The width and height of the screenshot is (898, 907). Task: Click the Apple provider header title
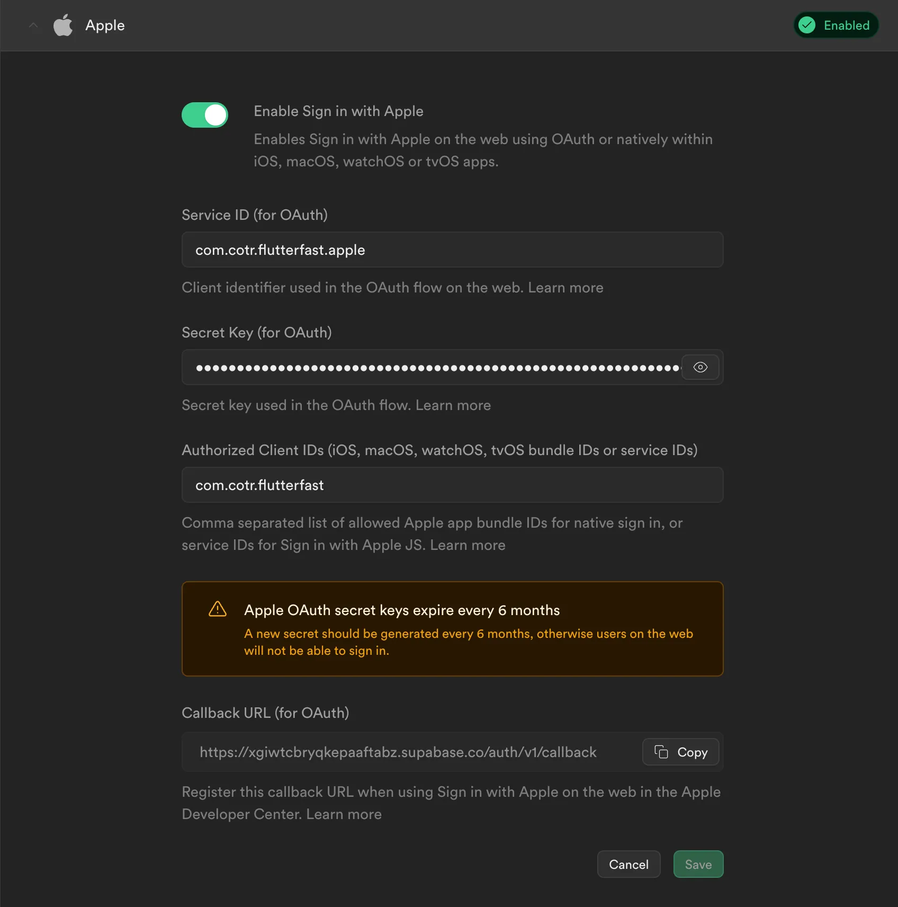click(105, 25)
